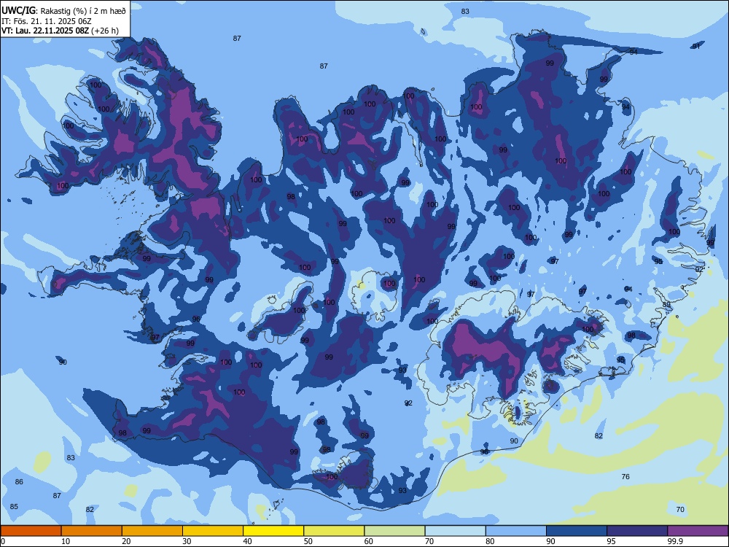The height and width of the screenshot is (547, 729).
Task: Click legend tick label '60'
Action: point(369,541)
